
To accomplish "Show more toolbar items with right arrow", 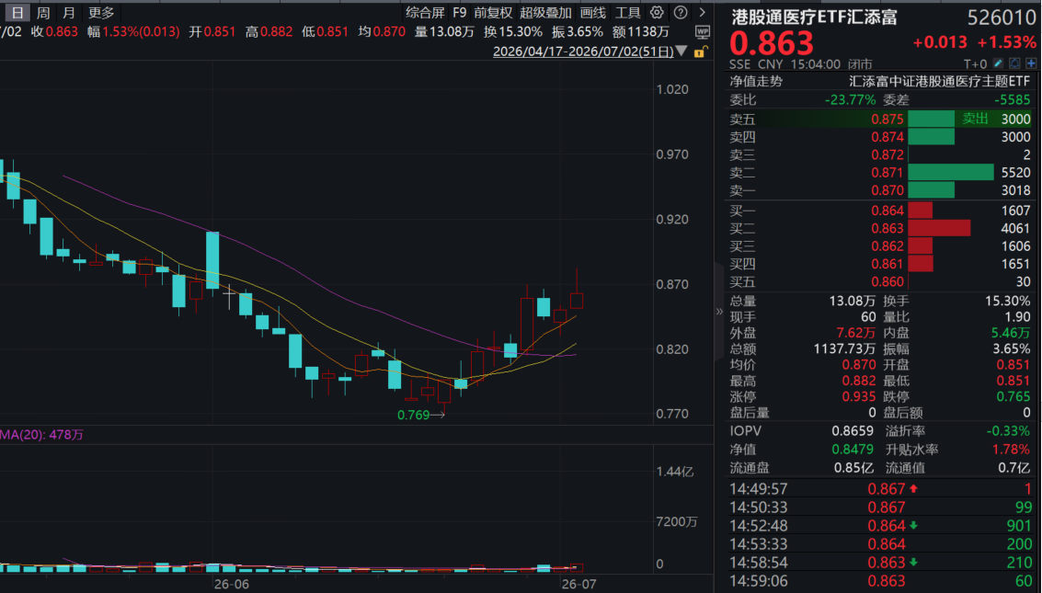I will pos(703,13).
